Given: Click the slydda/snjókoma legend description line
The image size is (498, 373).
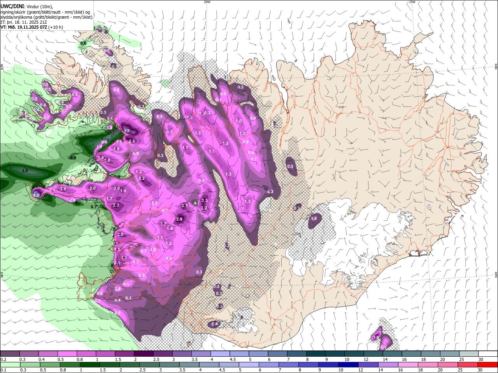Looking at the screenshot, I should point(46,17).
